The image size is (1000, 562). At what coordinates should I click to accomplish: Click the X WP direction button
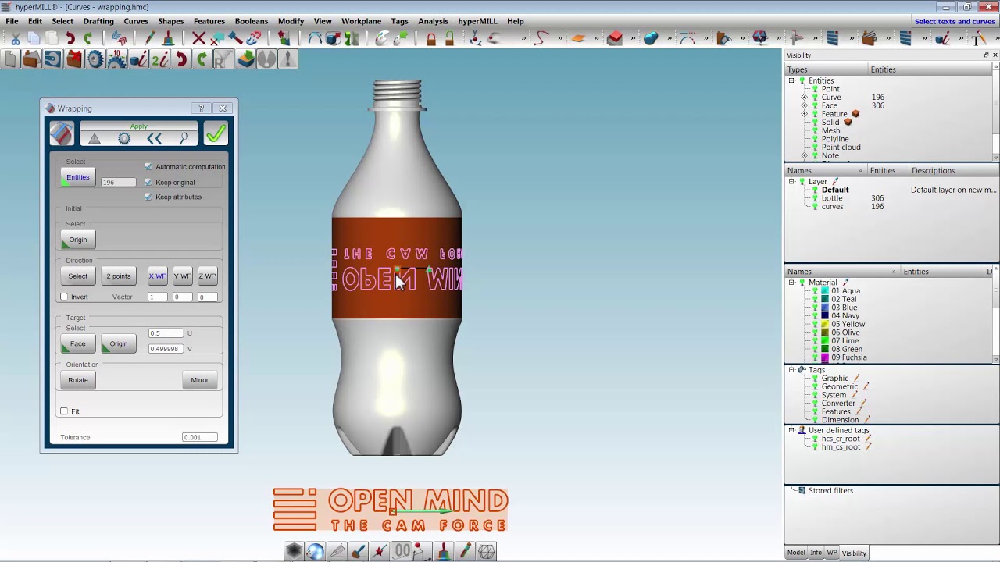(x=158, y=276)
